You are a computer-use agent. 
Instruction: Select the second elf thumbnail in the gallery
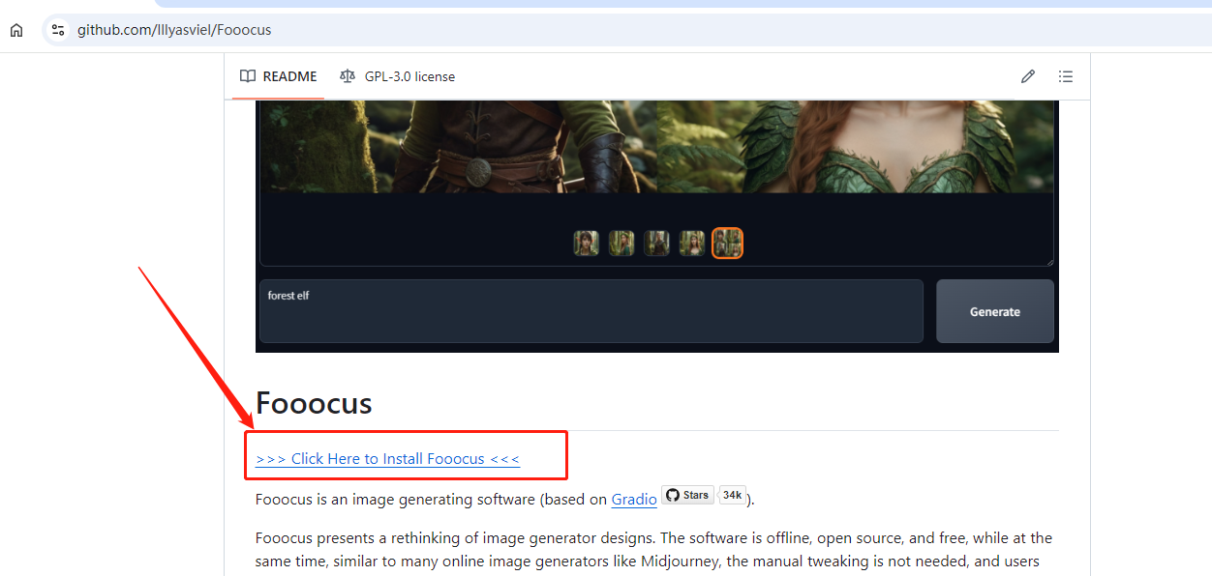coord(621,243)
